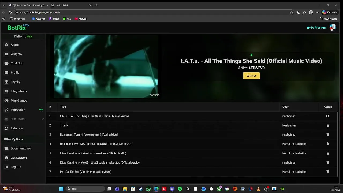343x193 pixels.
Task: Open the Edge three-dot menu
Action: point(317,12)
